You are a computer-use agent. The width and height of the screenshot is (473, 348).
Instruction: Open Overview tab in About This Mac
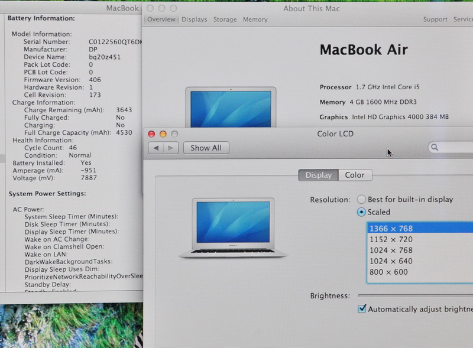coord(161,19)
